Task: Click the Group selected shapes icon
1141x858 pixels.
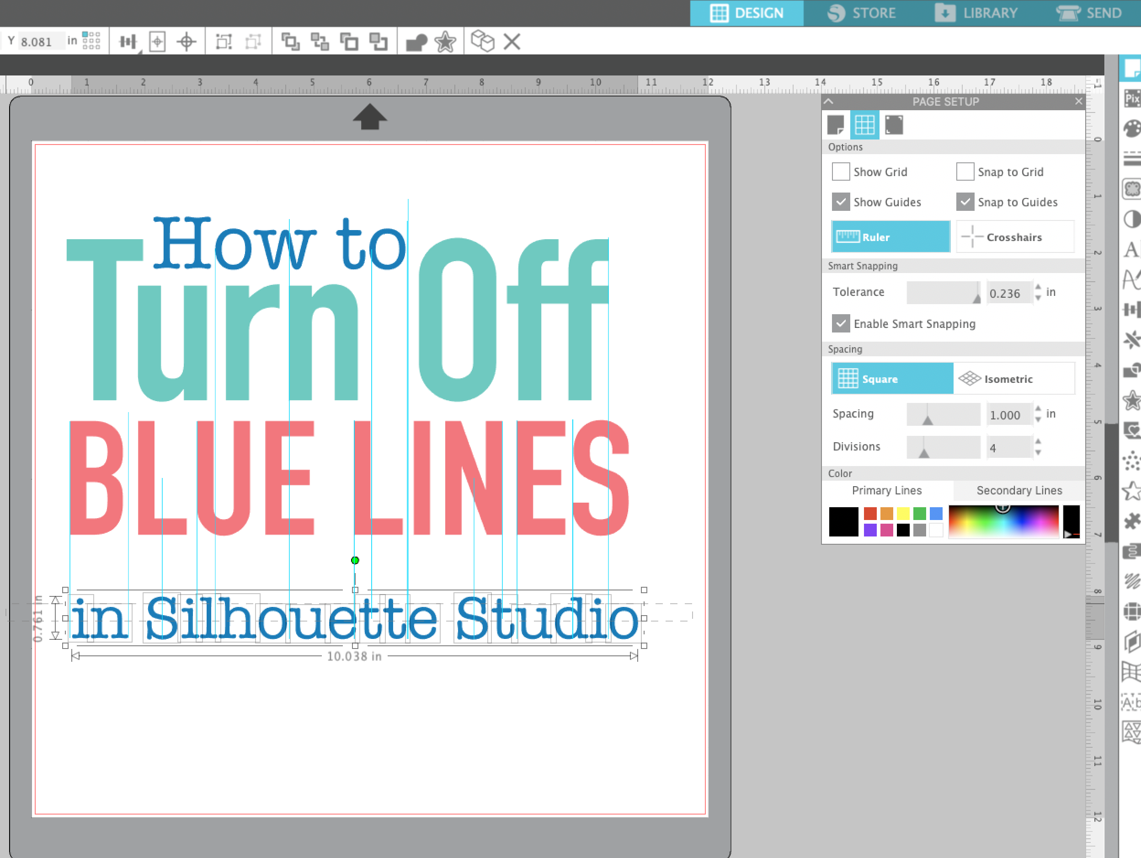Action: [224, 41]
